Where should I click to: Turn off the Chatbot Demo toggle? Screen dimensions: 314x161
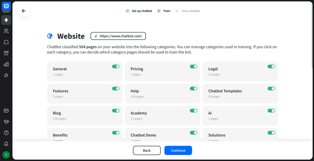coord(193,133)
